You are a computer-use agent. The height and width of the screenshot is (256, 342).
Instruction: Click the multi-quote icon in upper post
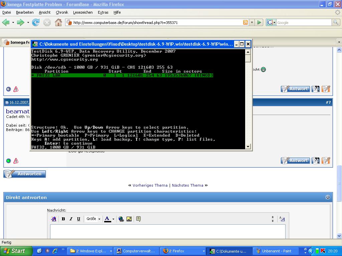click(316, 89)
